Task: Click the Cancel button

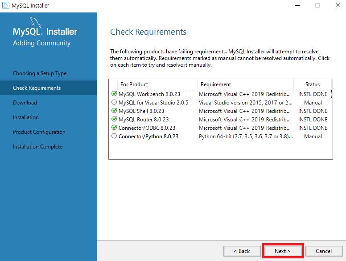Action: [324, 251]
